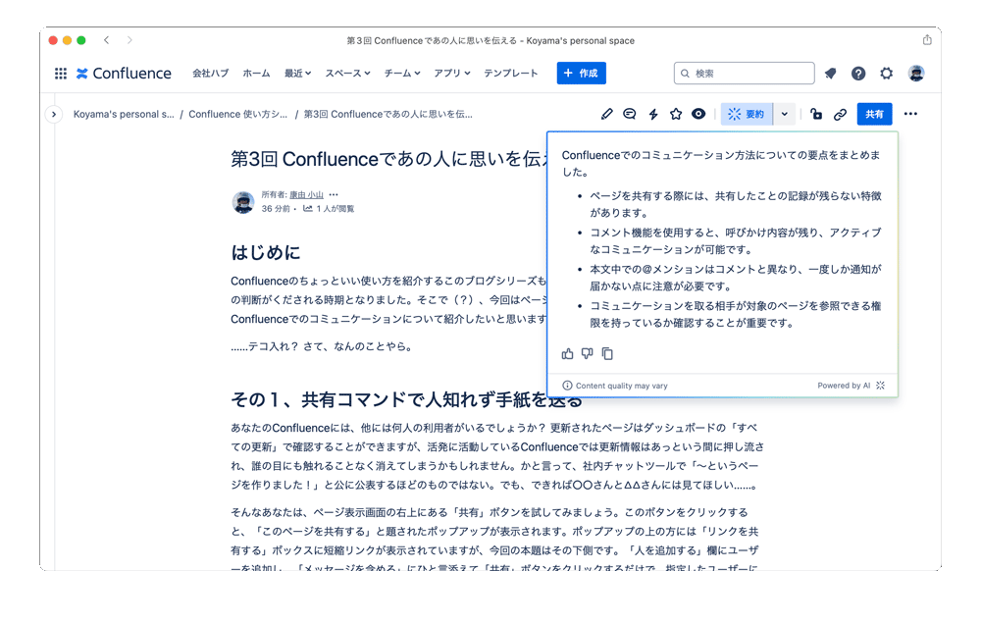This screenshot has width=981, height=623.
Task: Click the Content quality may vary text
Action: (x=622, y=386)
